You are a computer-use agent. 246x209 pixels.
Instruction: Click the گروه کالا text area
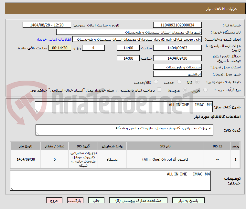click(124, 130)
